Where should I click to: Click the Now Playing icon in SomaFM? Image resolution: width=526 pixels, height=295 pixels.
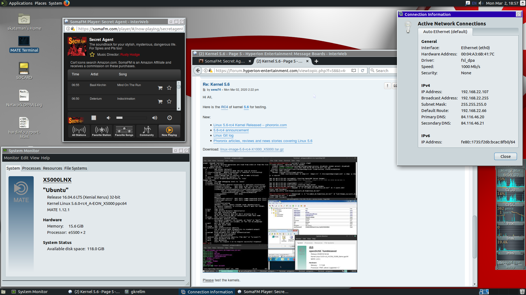(169, 131)
